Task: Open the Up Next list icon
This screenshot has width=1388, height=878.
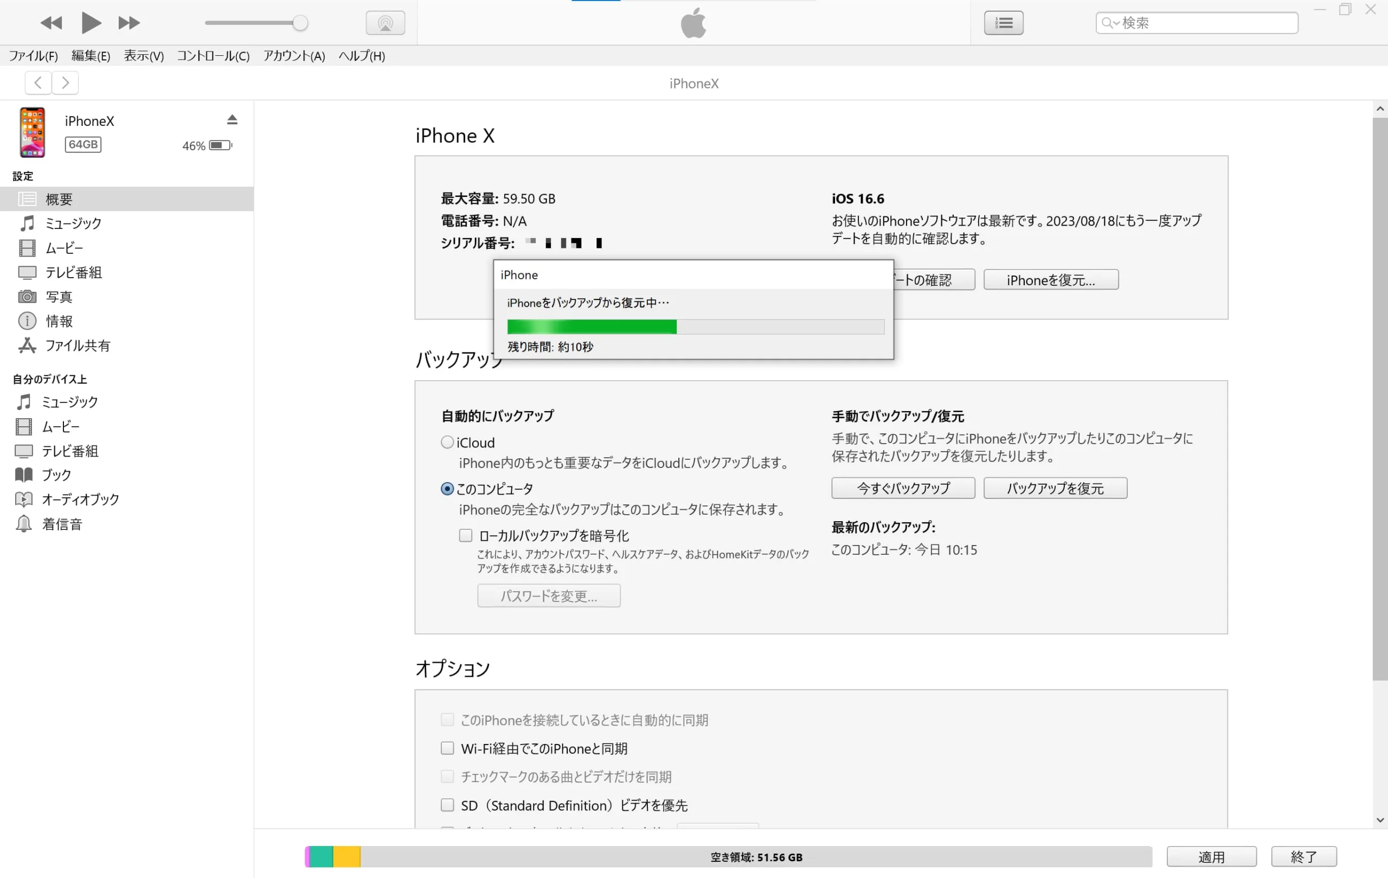Action: (x=1004, y=23)
